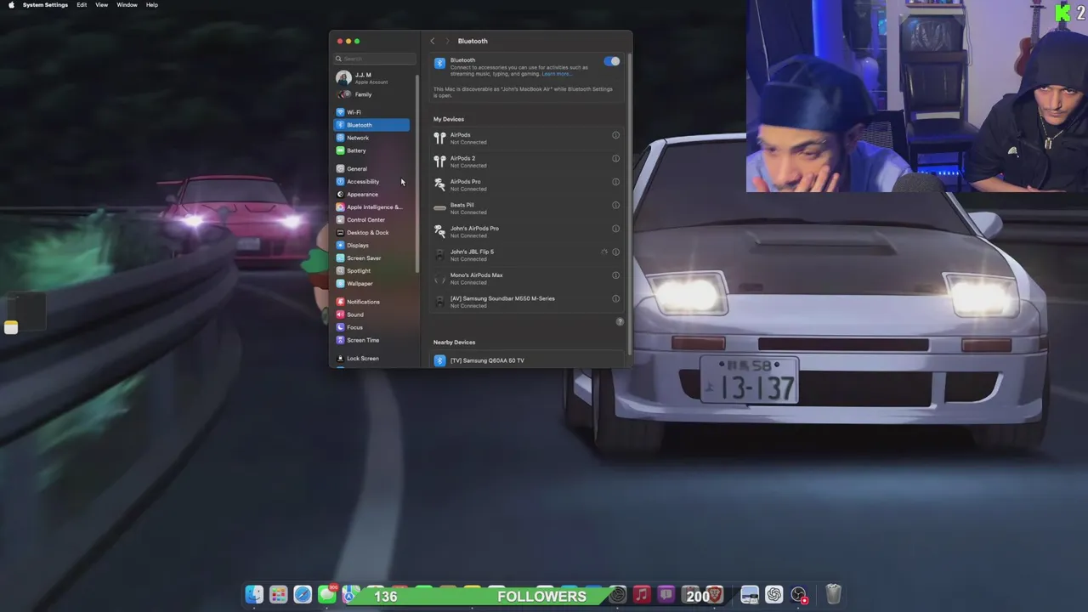The width and height of the screenshot is (1088, 612).
Task: Open the Window menu
Action: pos(127,5)
